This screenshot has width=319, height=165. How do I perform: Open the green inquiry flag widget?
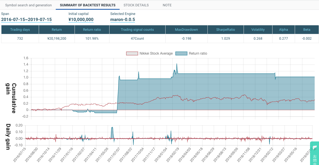click(315, 153)
